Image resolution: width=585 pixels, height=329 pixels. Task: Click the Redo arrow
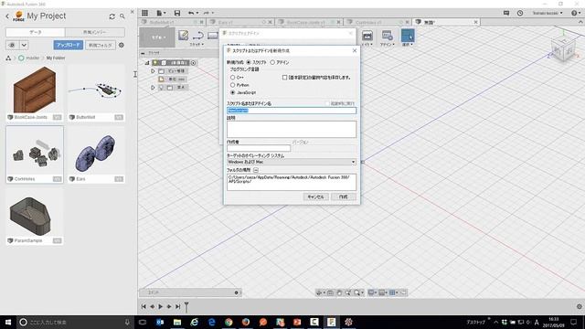tap(207, 13)
